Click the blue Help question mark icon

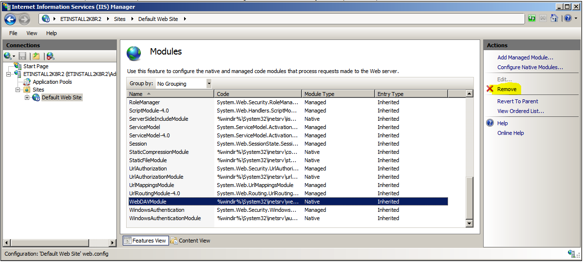(x=566, y=19)
